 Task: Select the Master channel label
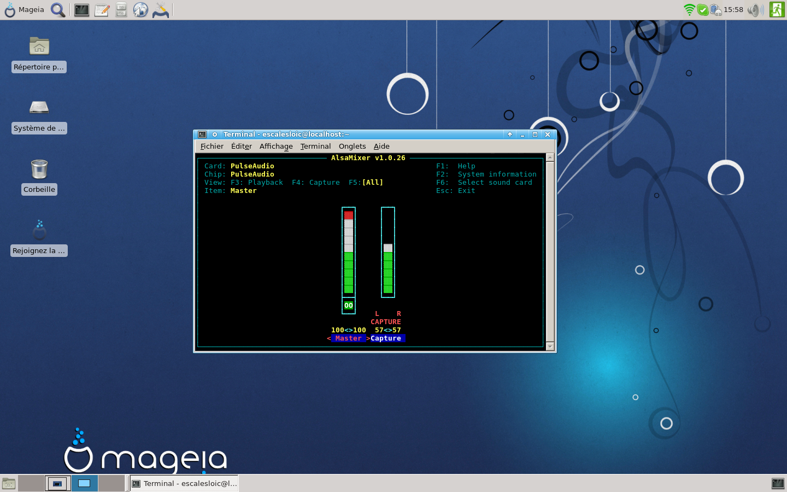(x=348, y=338)
